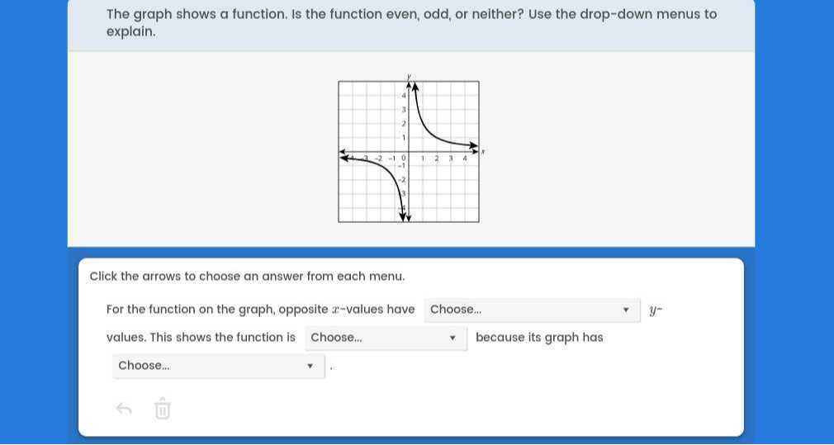Click the instruction "Click the arrows to choose"

[x=247, y=277]
